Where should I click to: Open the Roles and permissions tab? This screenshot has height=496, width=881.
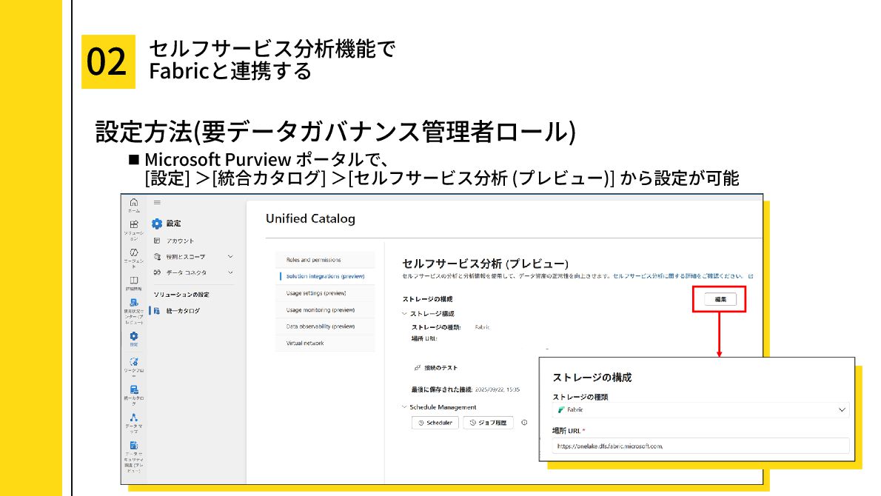pos(325,260)
